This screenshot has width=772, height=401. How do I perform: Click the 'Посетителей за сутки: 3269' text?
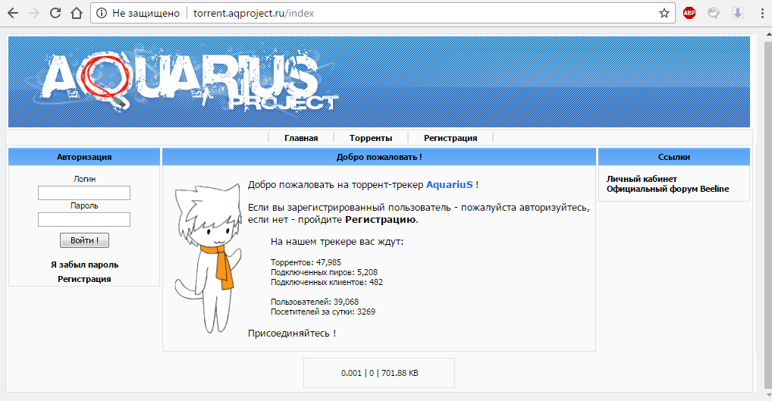click(x=323, y=312)
